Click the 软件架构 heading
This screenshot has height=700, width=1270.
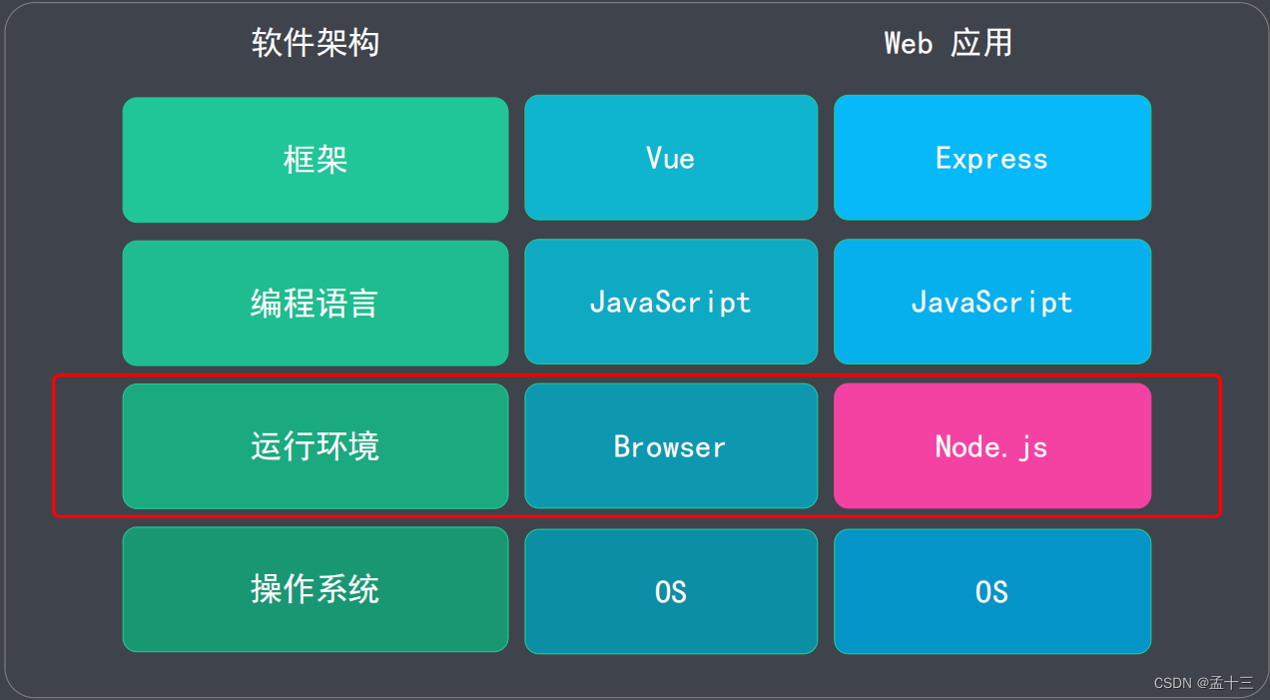tap(316, 43)
